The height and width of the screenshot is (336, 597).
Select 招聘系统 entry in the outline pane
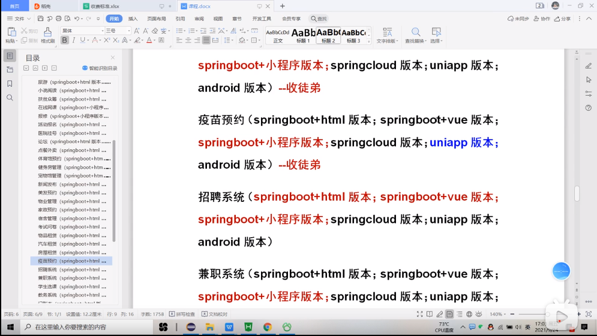pos(71,270)
